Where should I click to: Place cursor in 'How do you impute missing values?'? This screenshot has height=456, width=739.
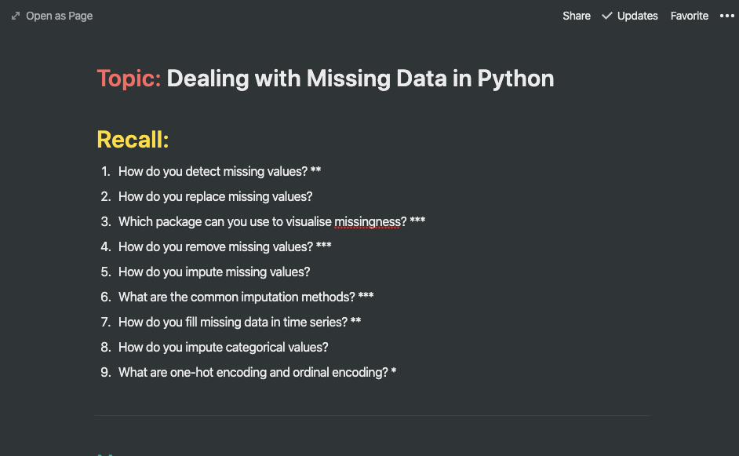point(214,272)
